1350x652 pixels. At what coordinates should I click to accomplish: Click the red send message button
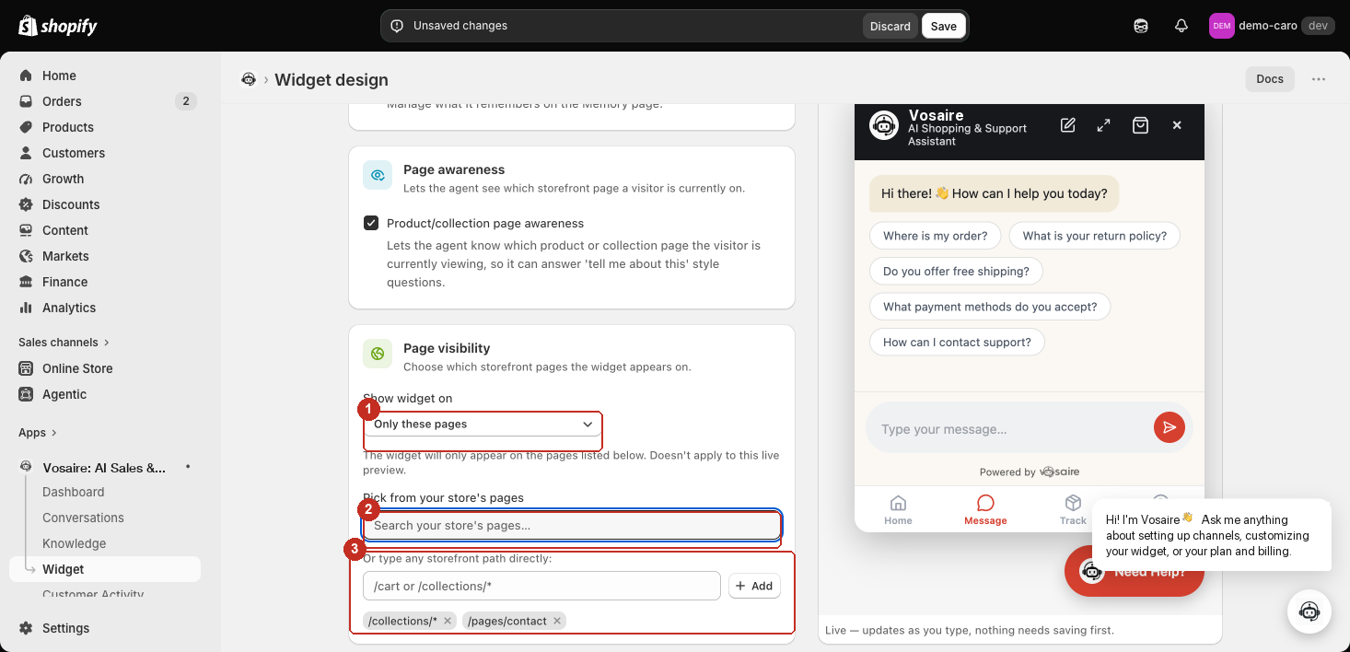point(1169,427)
